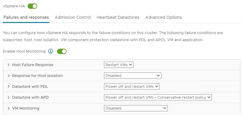This screenshot has width=243, height=116.
Task: Select the Failures and responses tab
Action: click(26, 17)
